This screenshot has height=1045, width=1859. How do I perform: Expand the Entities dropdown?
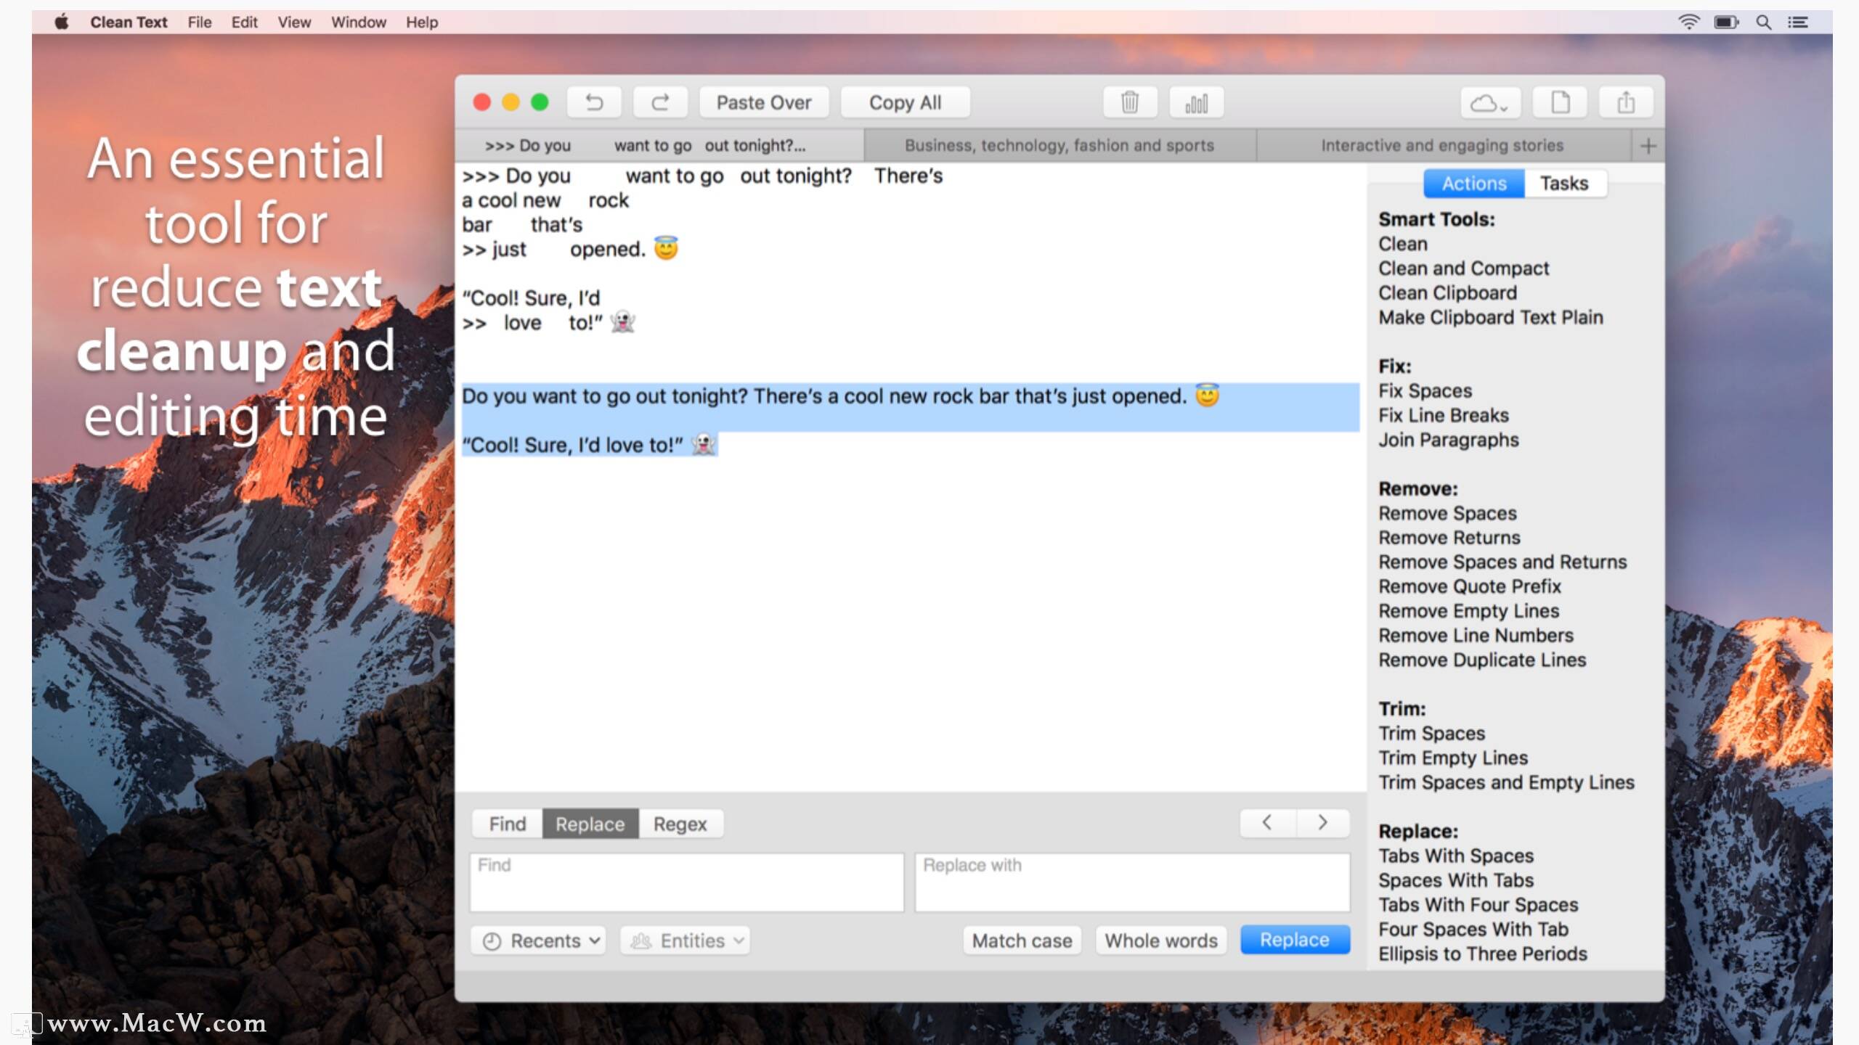685,940
